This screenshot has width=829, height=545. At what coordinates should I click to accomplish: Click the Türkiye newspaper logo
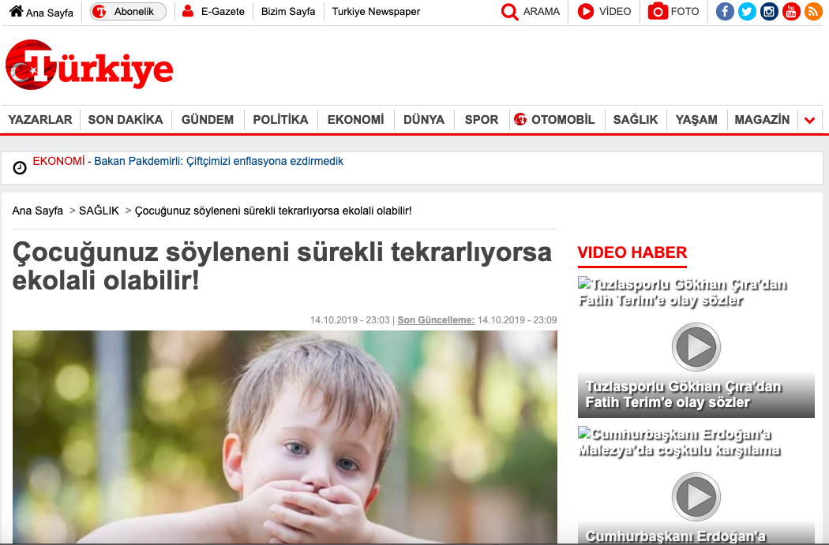coord(89,65)
